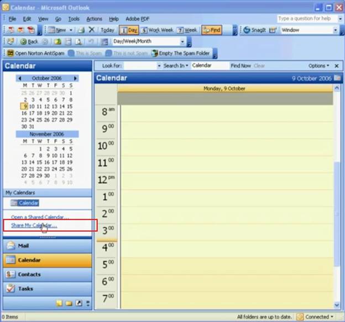Open the Adobe PDF menu
Image resolution: width=345 pixels, height=322 pixels.
click(x=138, y=19)
